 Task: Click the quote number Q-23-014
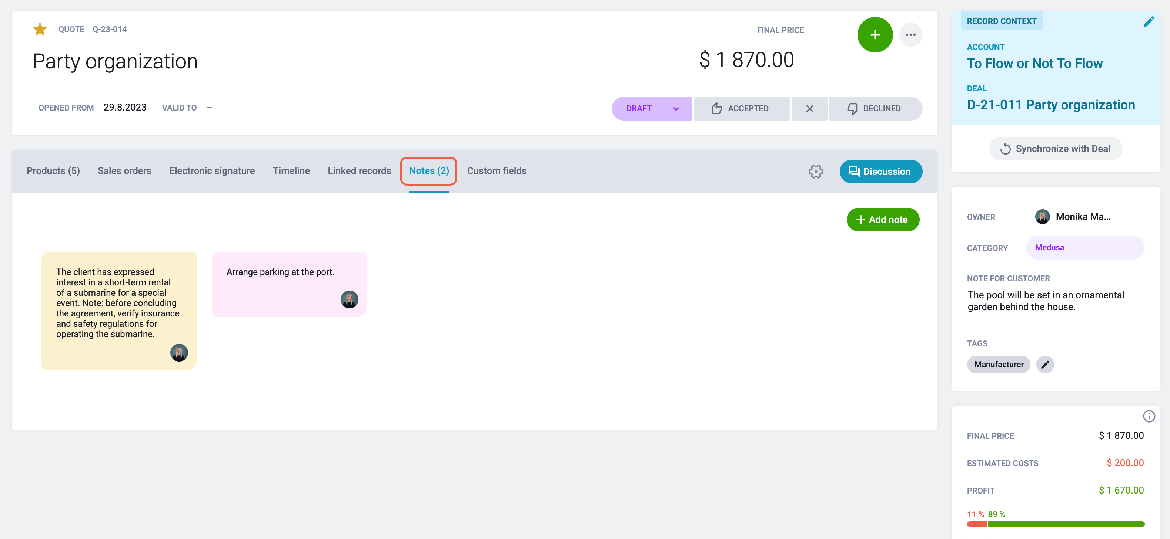click(110, 30)
